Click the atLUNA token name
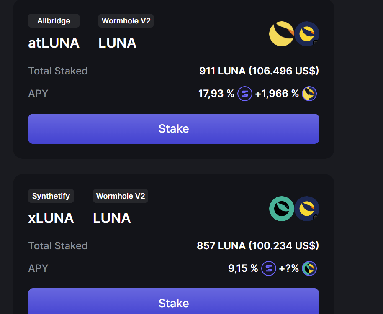The image size is (383, 314). (x=54, y=43)
